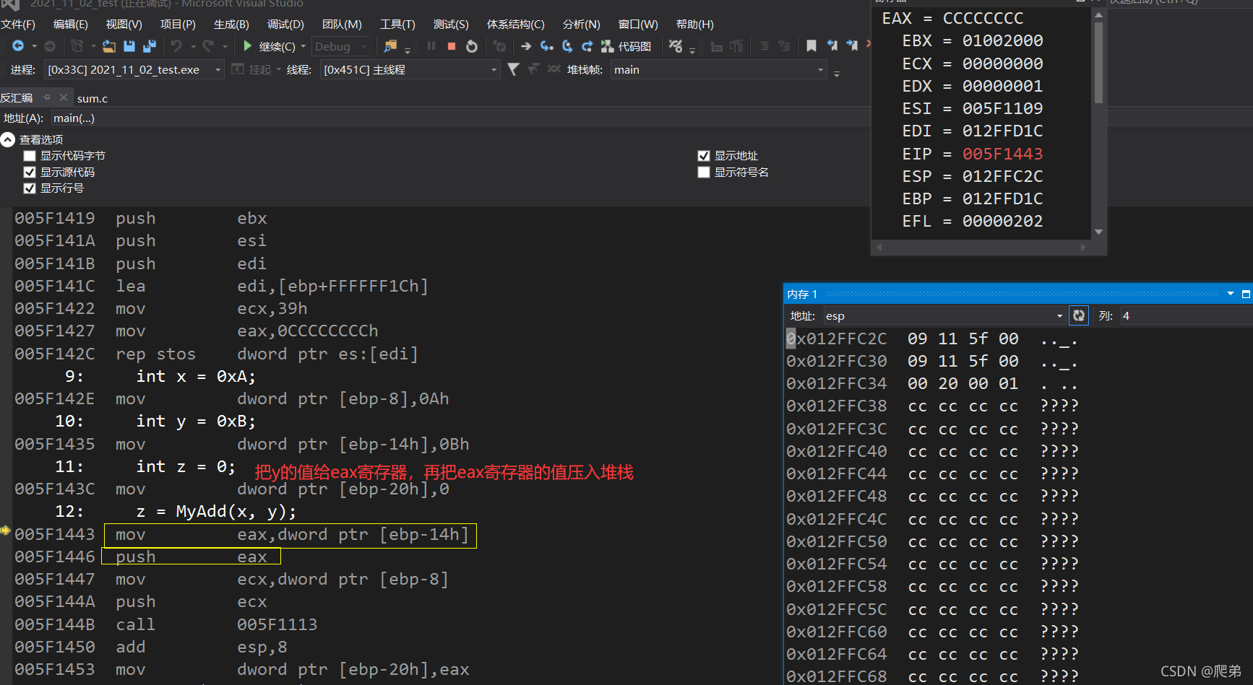Open the 文件(F) menu
The height and width of the screenshot is (685, 1253).
pos(18,24)
